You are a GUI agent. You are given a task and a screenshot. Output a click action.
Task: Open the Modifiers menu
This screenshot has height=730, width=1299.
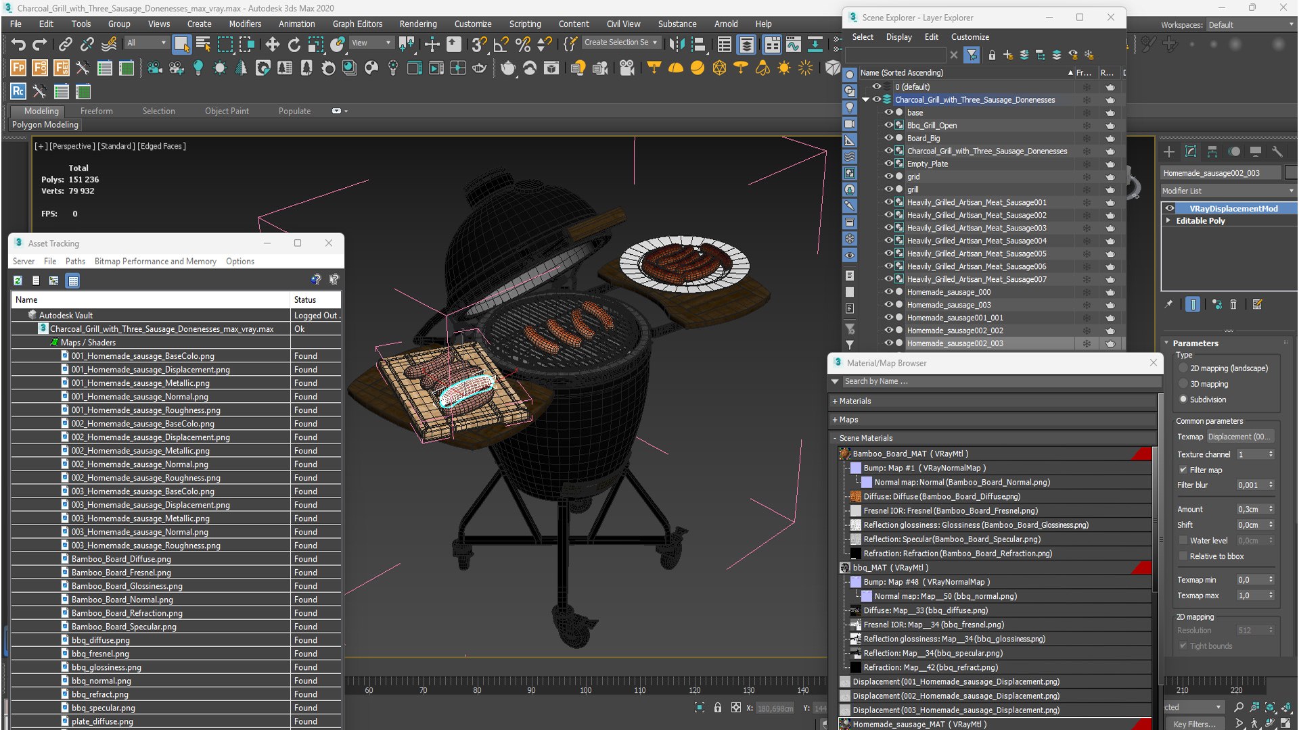click(245, 24)
